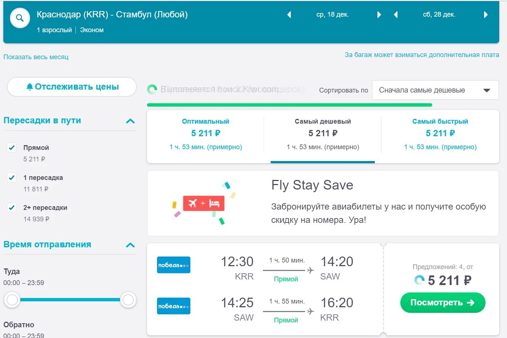Uncheck the Прямой direct flights checkbox
507x338 pixels.
coord(12,148)
